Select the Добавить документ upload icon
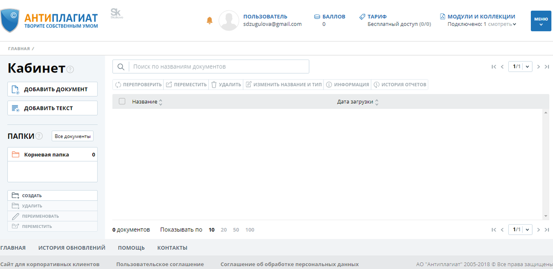 [15, 89]
